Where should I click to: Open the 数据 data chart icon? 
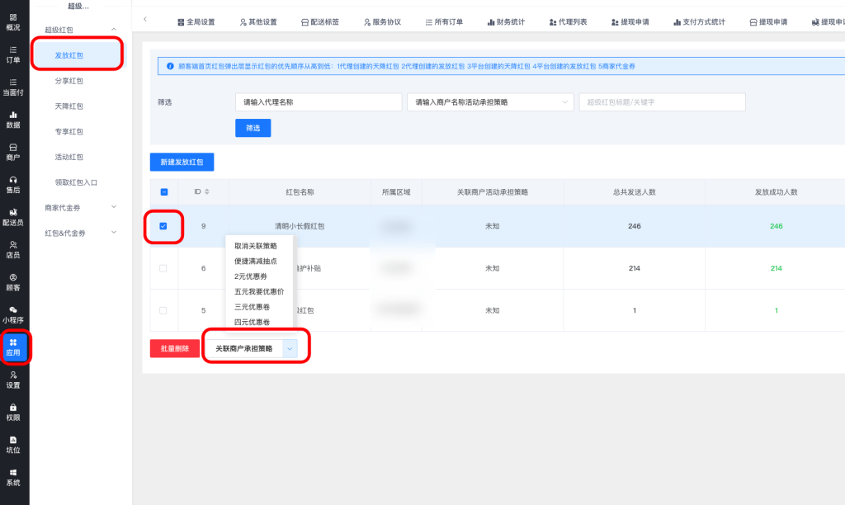(13, 120)
